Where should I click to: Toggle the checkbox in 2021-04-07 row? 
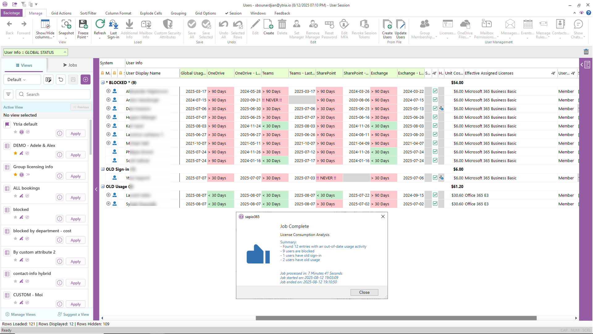click(x=435, y=143)
